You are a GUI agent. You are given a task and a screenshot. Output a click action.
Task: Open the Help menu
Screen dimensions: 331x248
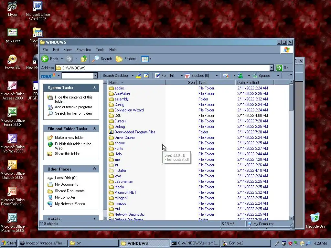click(113, 50)
